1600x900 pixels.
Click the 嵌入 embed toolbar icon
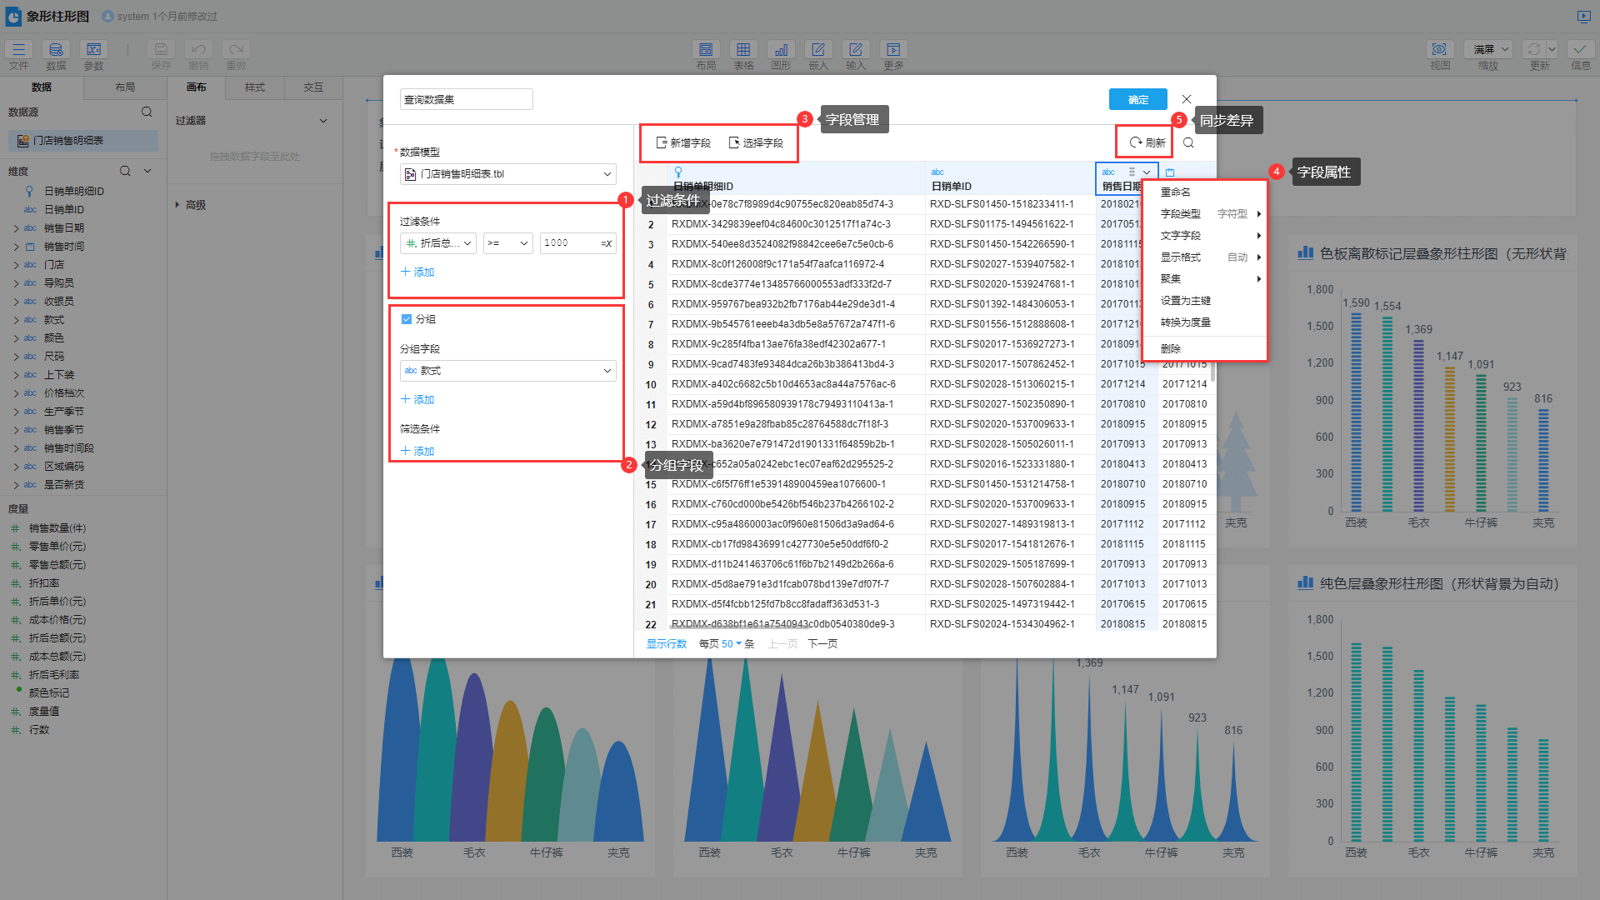click(x=818, y=50)
